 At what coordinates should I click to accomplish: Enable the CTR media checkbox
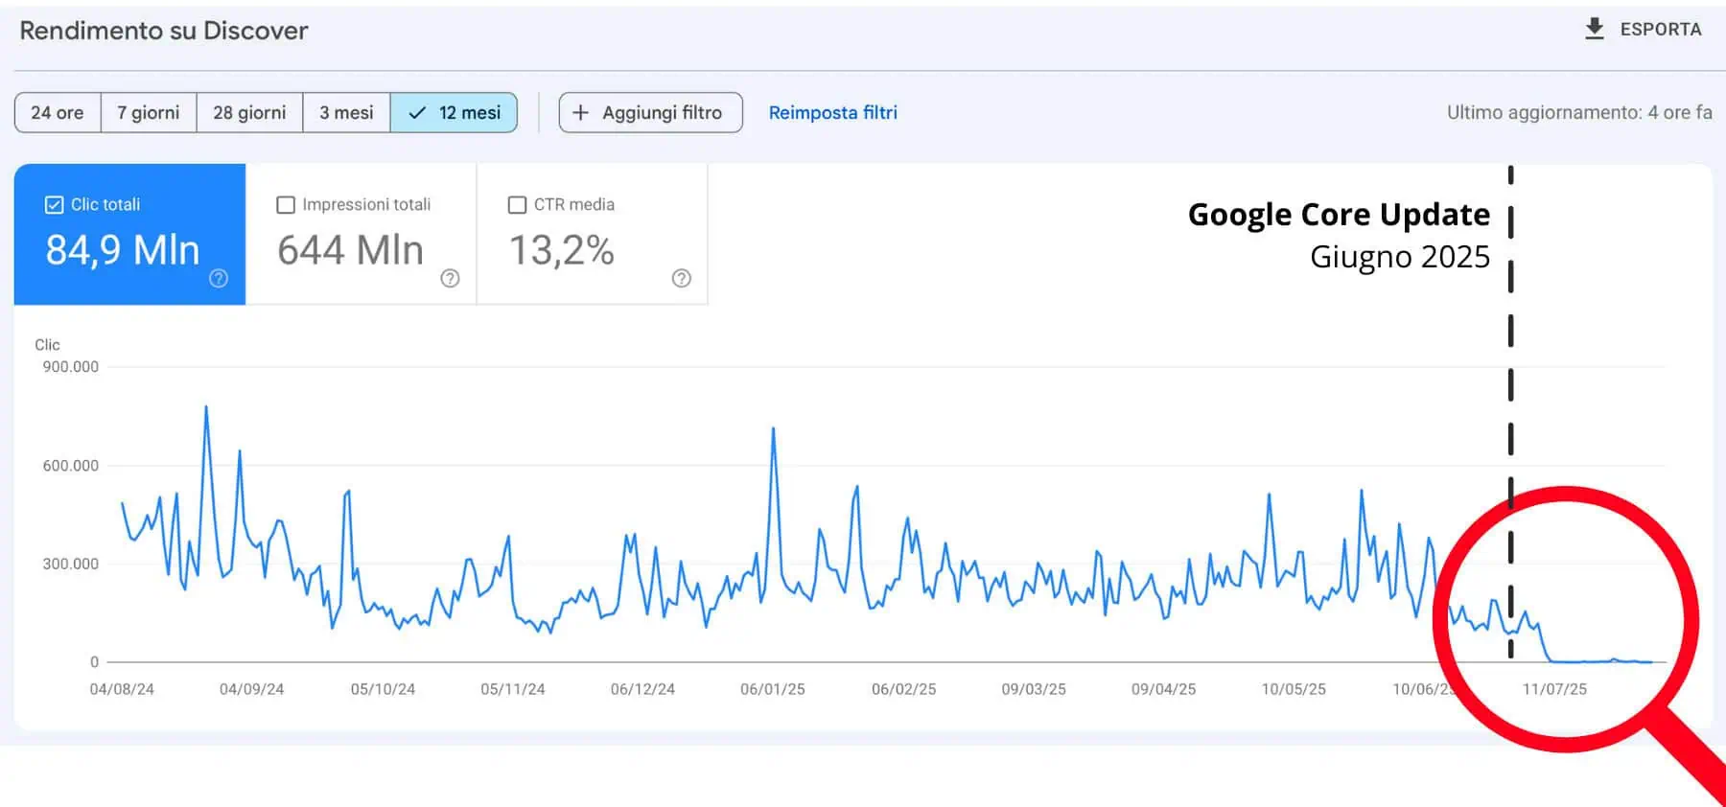tap(517, 205)
